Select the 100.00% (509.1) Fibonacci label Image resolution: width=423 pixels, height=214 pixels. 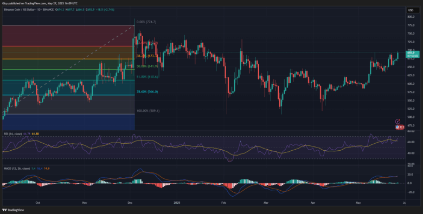[x=148, y=110]
